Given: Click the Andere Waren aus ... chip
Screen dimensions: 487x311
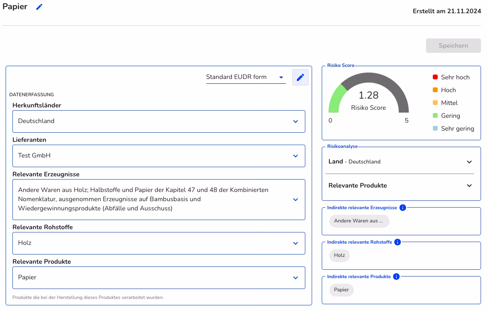Looking at the screenshot, I should pos(359,221).
